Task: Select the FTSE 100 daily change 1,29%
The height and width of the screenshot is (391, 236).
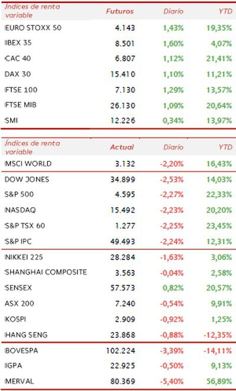Action: [173, 90]
